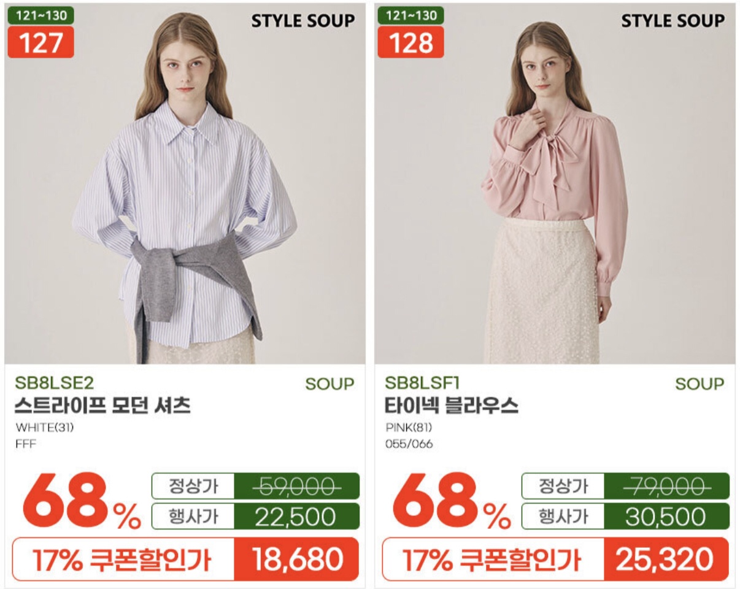Open product title 스트라이프 모던 셔츠
The image size is (740, 589).
click(x=102, y=406)
